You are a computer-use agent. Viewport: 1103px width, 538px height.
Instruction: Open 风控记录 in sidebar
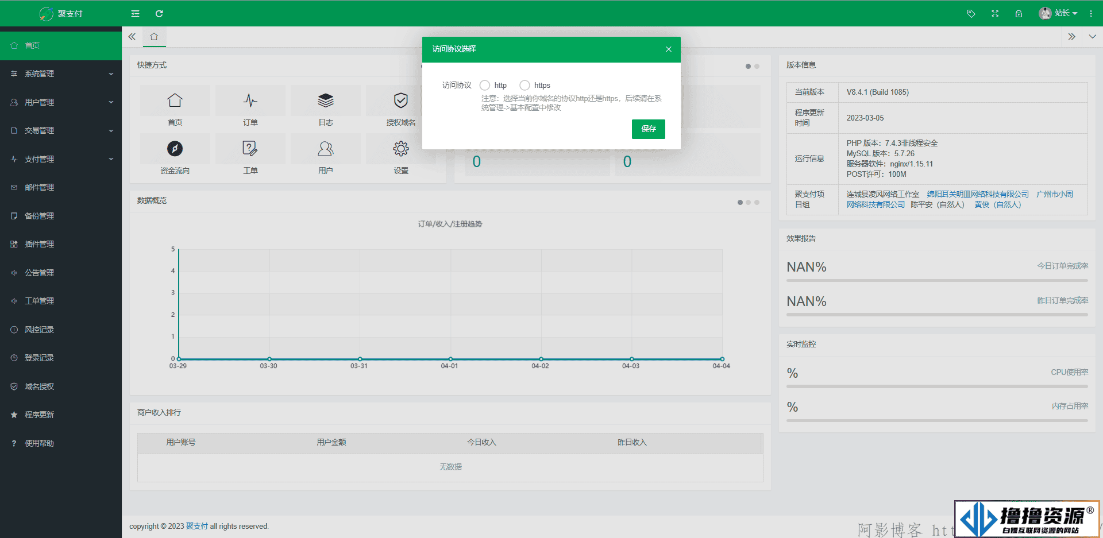point(61,330)
